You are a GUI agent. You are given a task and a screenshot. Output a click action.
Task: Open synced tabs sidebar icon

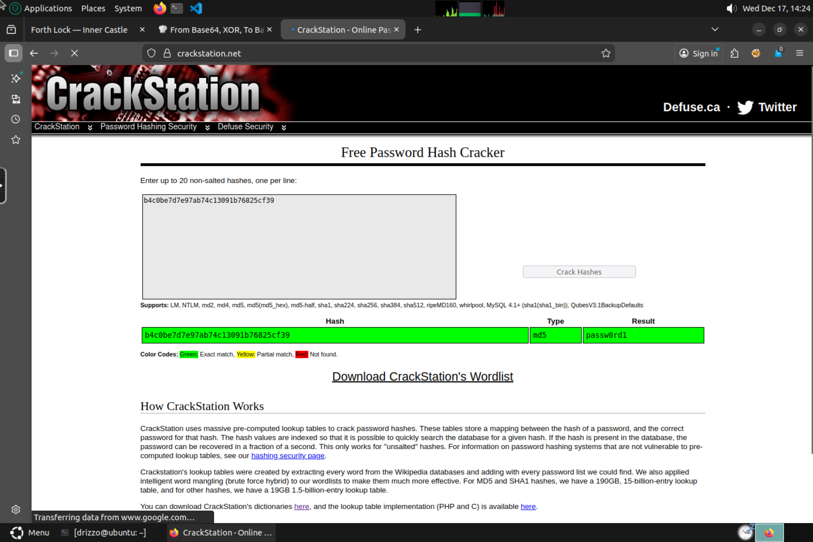pos(16,99)
